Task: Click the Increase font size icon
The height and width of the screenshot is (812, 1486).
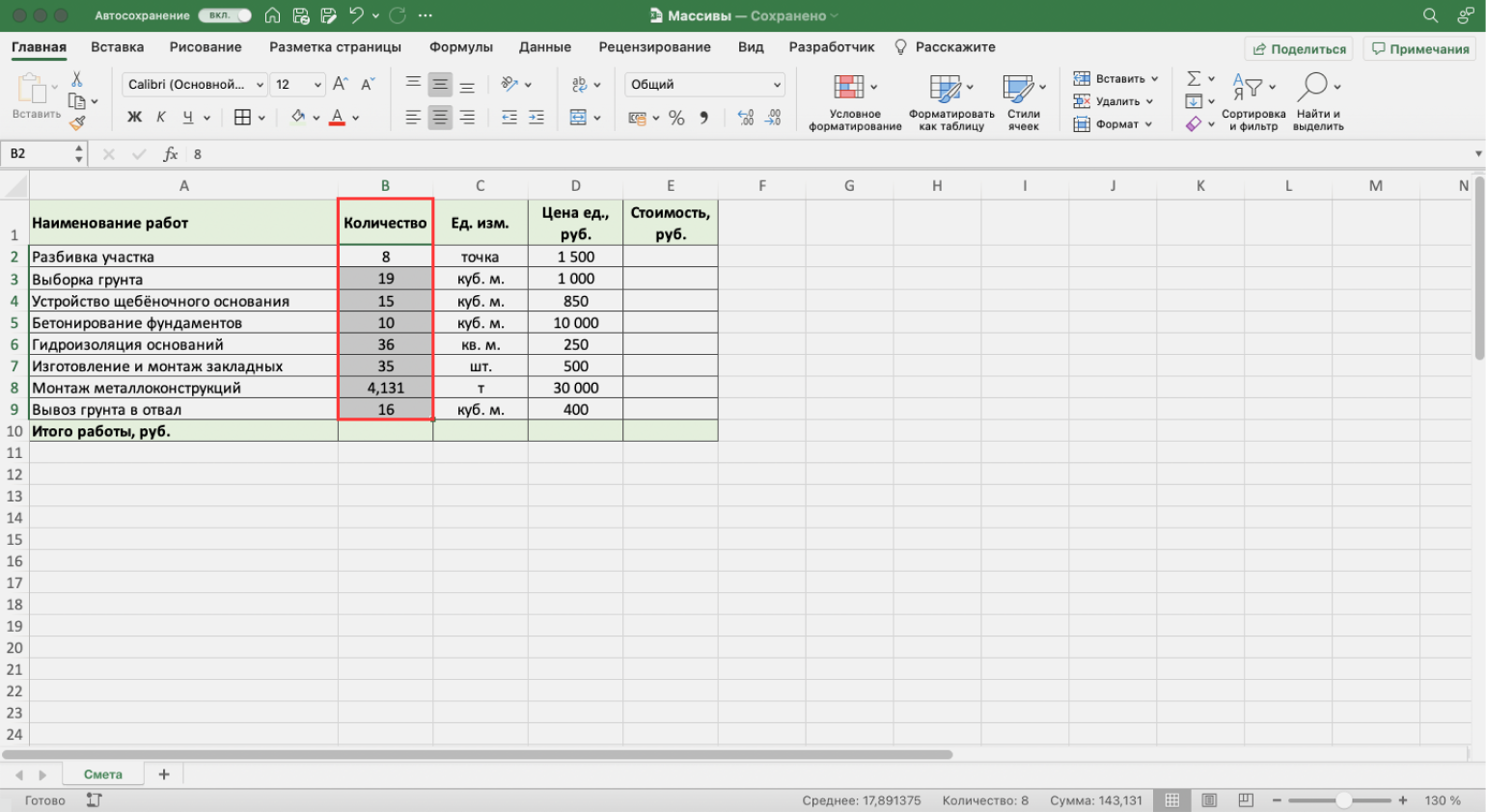Action: click(x=340, y=85)
